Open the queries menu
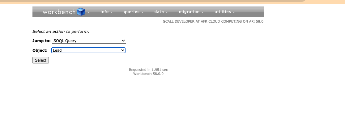The width and height of the screenshot is (345, 117). point(132,12)
